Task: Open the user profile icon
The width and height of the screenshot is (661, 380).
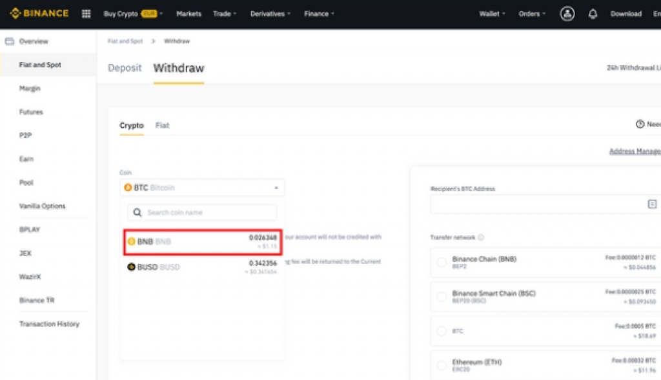Action: pos(567,14)
